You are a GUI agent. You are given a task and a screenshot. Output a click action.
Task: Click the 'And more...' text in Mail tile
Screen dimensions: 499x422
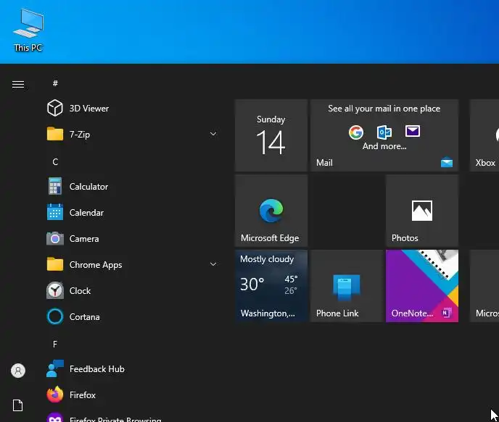(384, 146)
